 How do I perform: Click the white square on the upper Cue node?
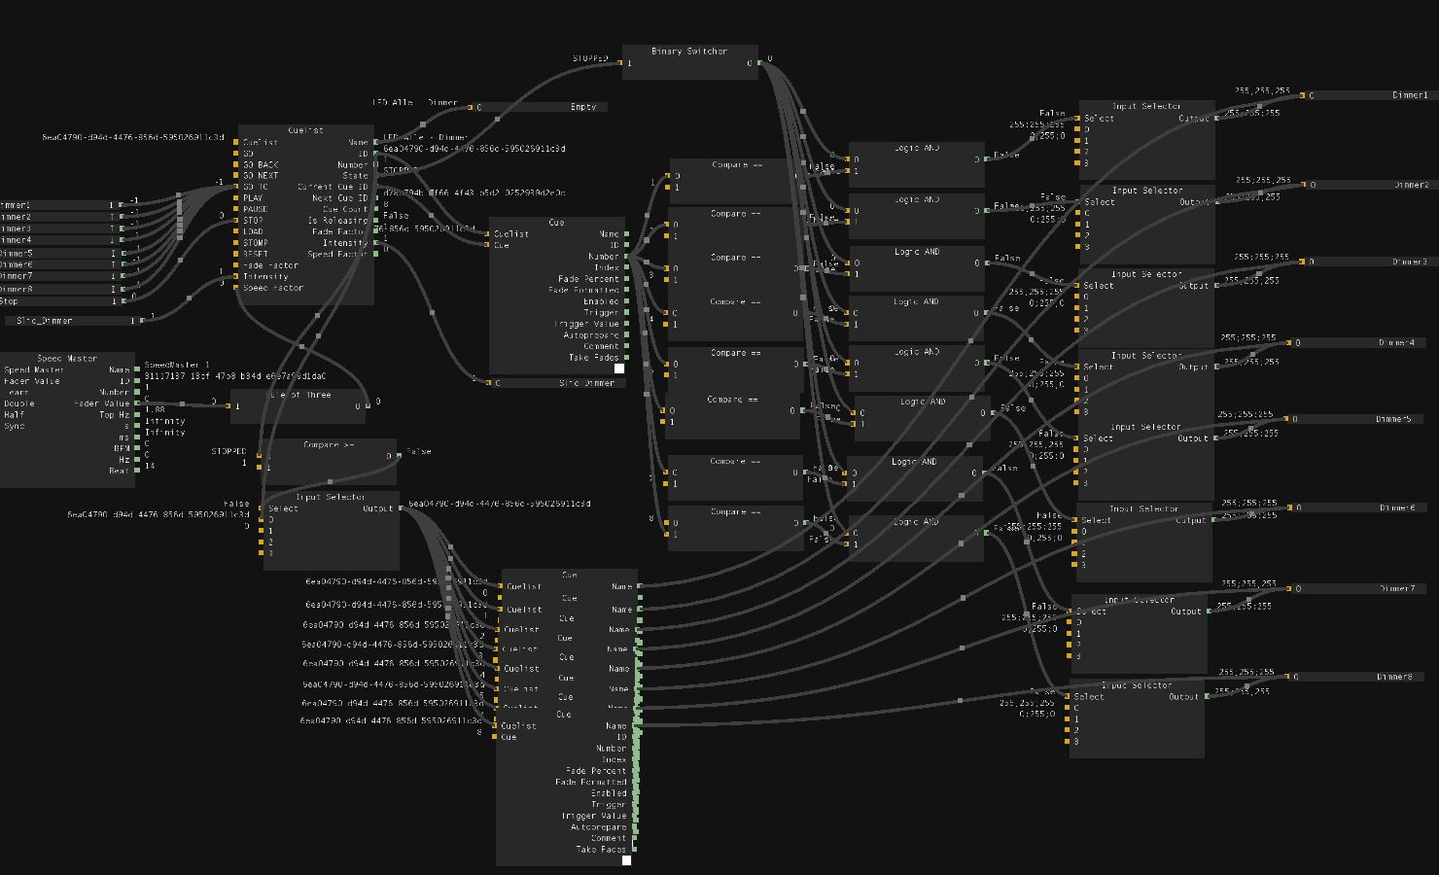619,368
